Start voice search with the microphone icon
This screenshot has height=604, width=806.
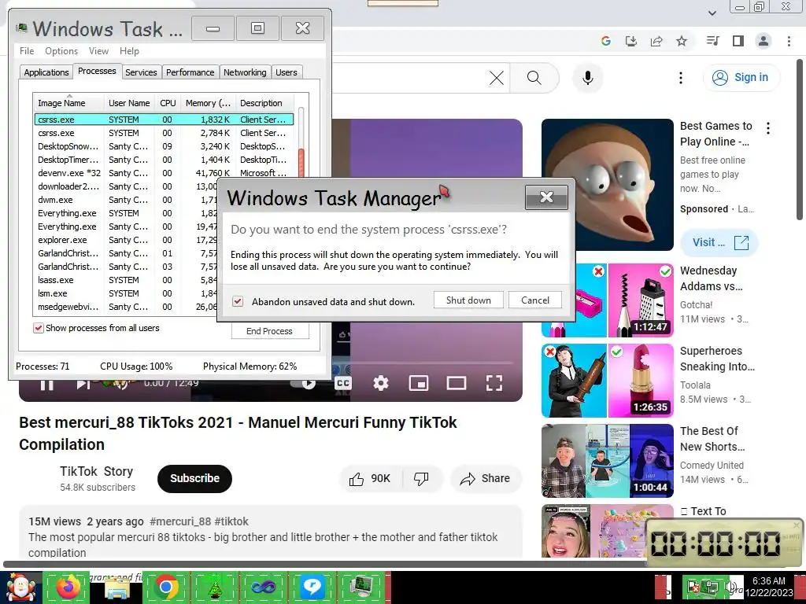(x=587, y=78)
